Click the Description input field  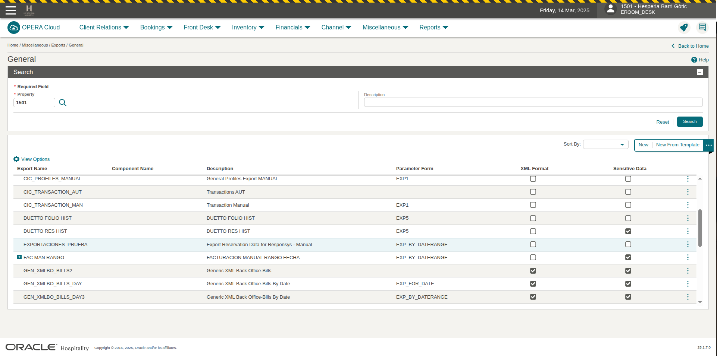coord(533,102)
